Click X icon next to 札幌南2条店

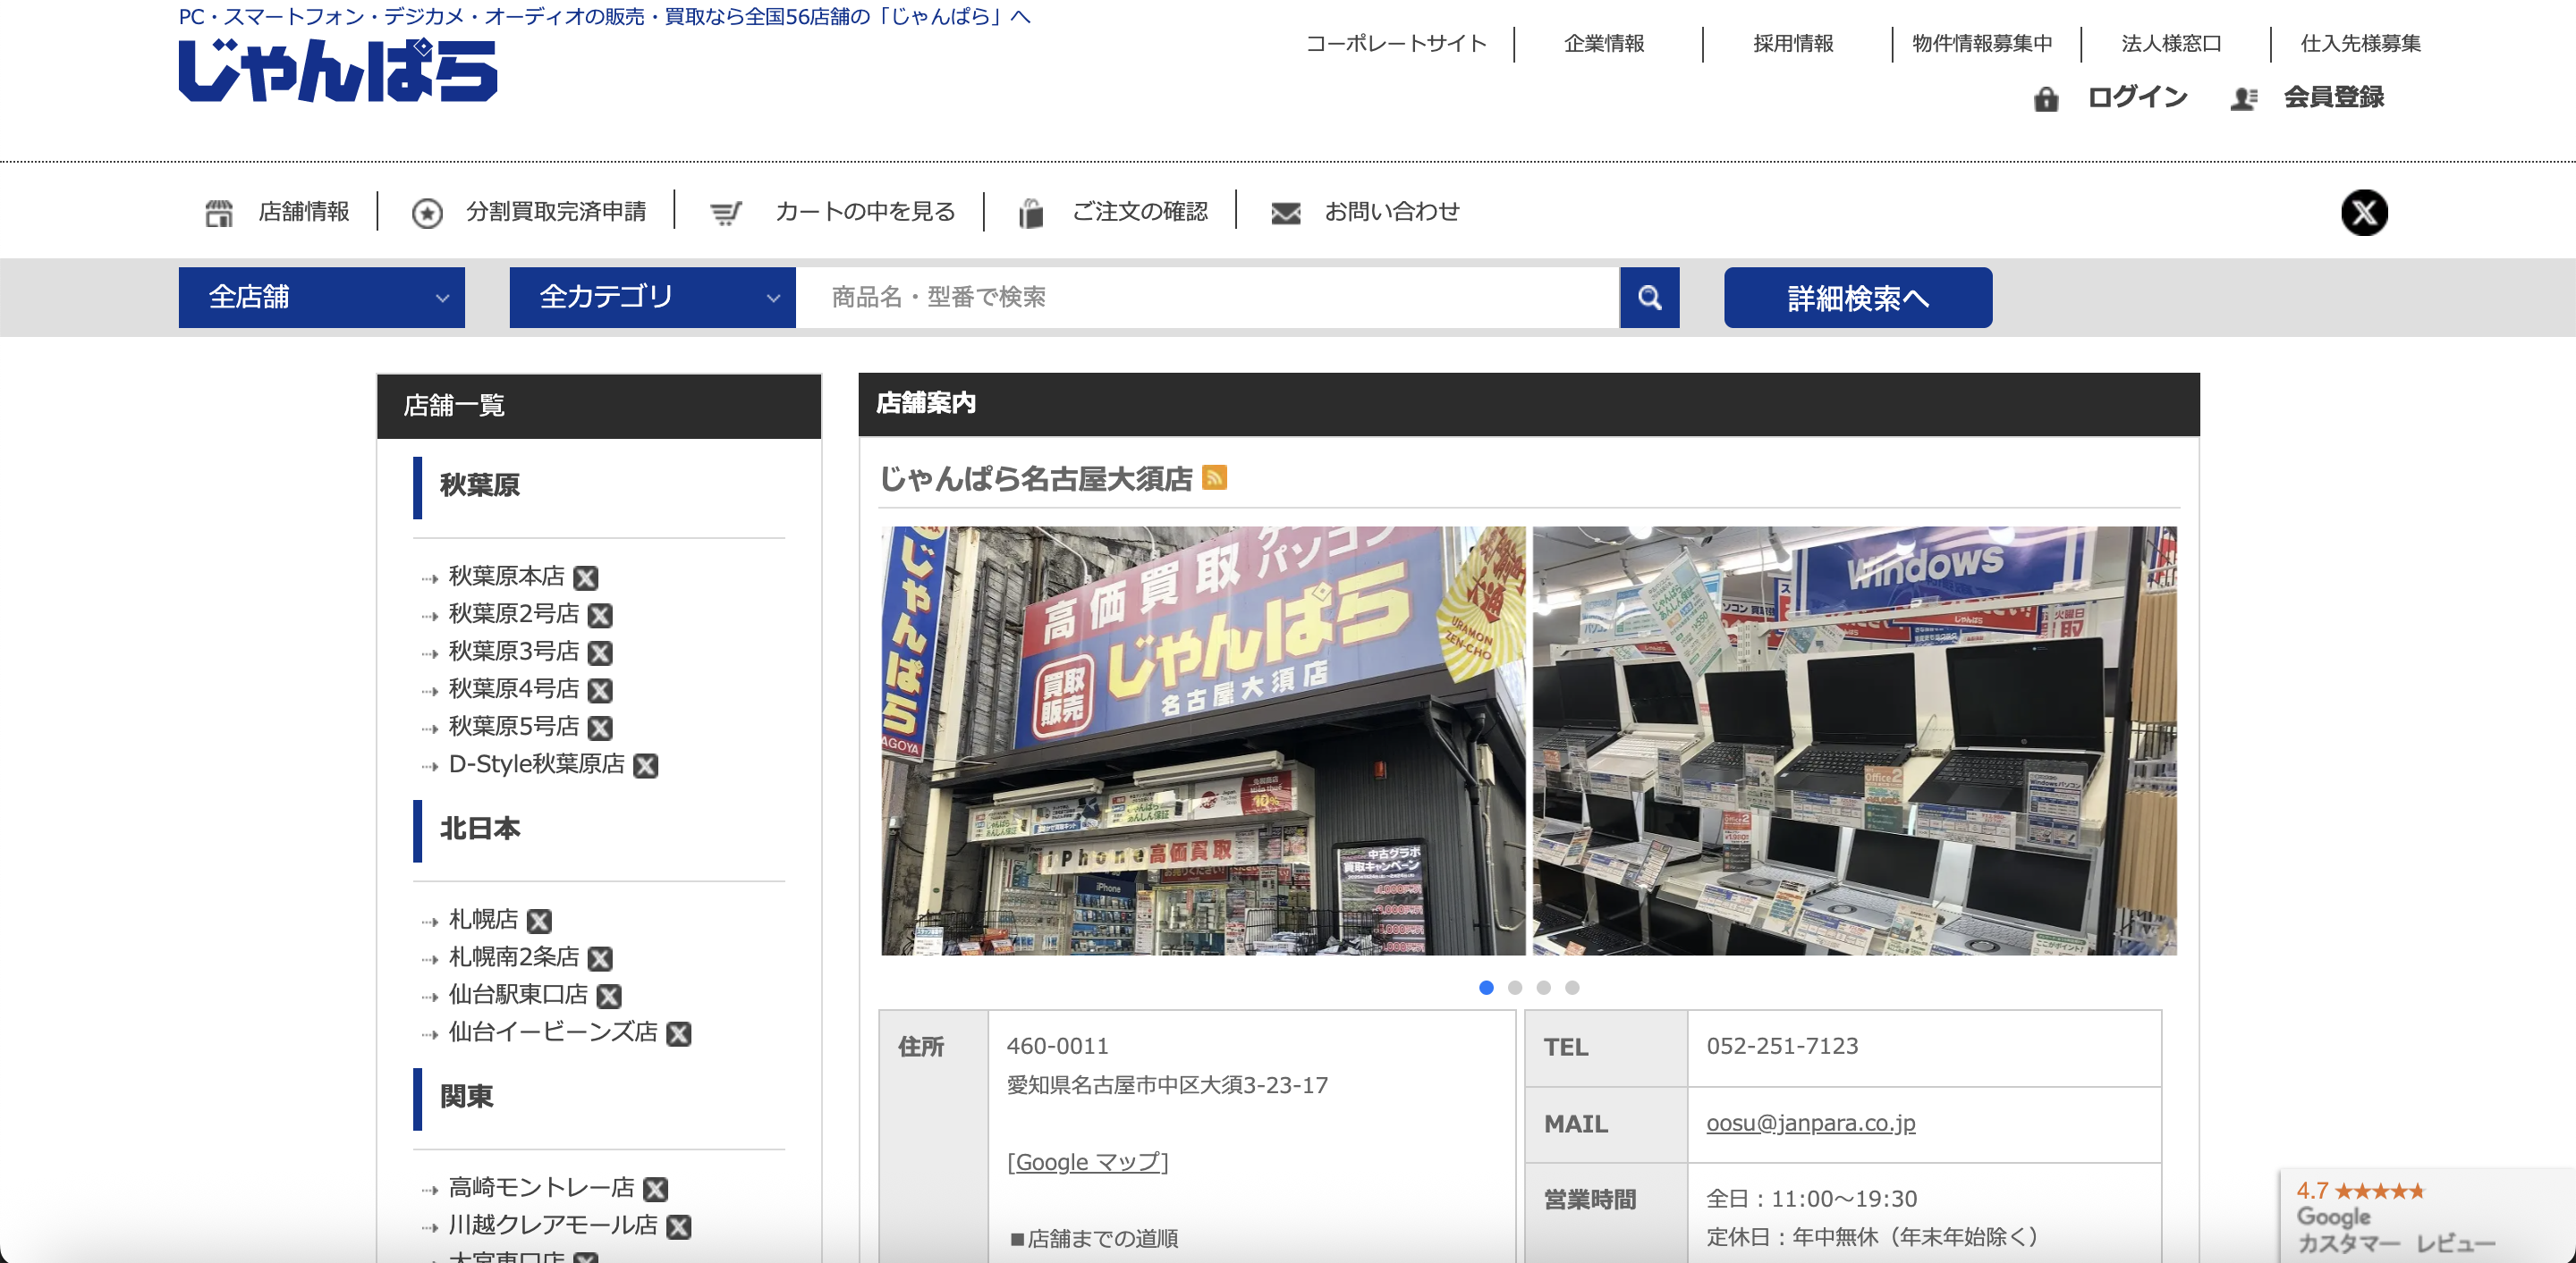tap(600, 958)
